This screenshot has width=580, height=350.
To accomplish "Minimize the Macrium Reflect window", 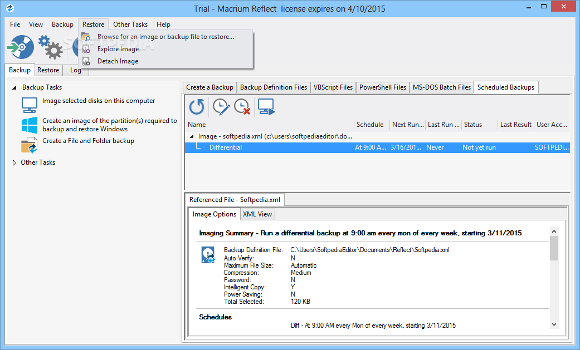I will (529, 7).
